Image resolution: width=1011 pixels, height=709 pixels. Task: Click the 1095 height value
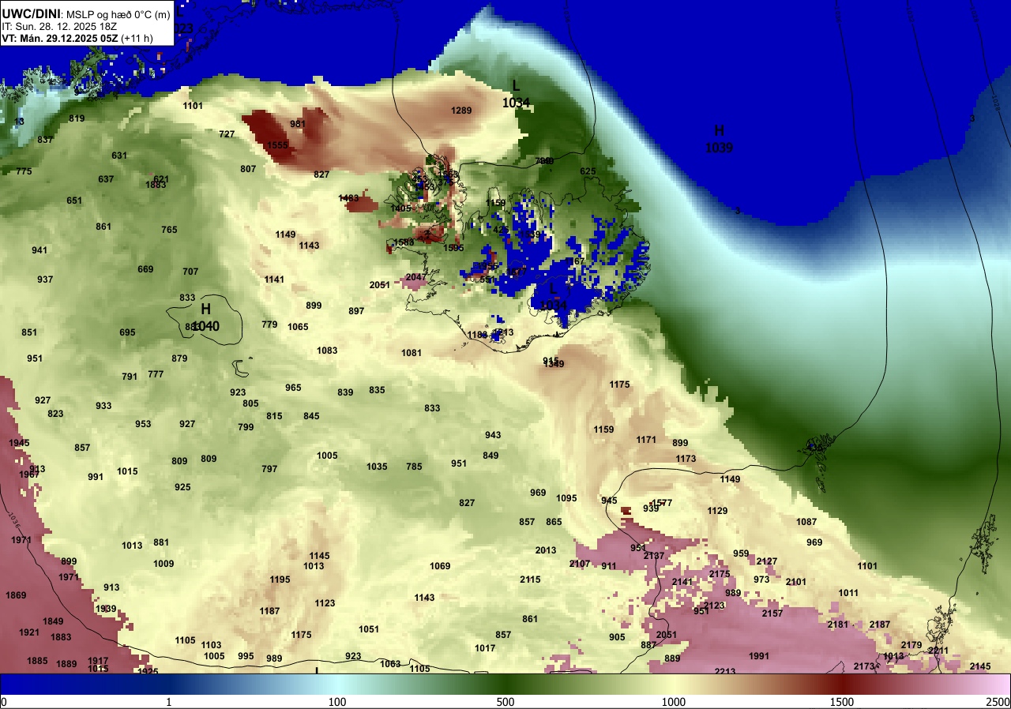coord(566,498)
